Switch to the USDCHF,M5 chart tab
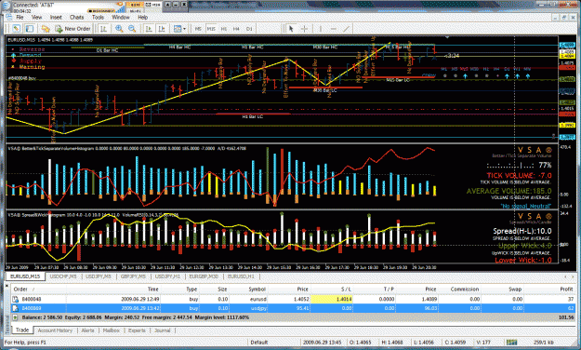581x350 pixels. [x=63, y=276]
